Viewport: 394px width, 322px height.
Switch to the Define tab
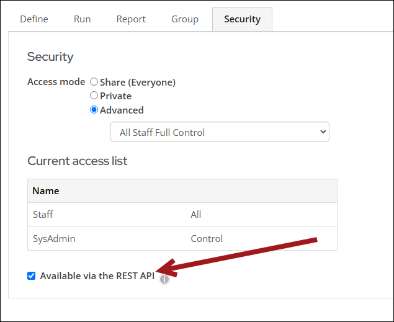click(34, 19)
